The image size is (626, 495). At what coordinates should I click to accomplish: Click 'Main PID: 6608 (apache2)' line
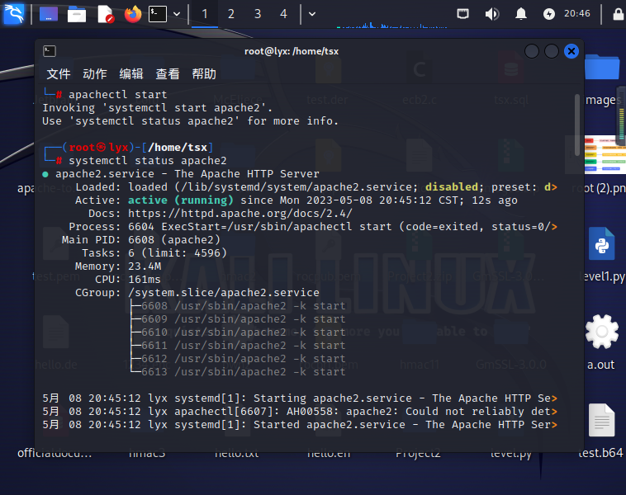[x=141, y=240]
